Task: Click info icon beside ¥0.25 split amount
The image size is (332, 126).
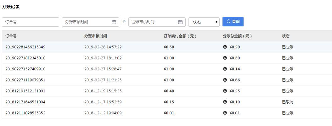Action: point(225,91)
